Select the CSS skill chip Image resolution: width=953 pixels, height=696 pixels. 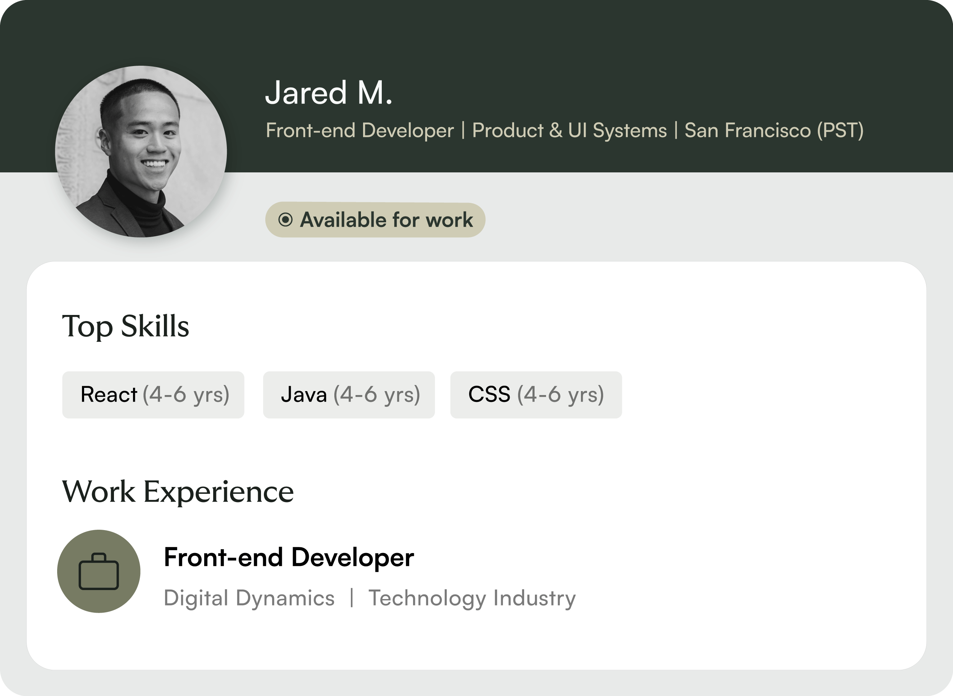coord(489,395)
